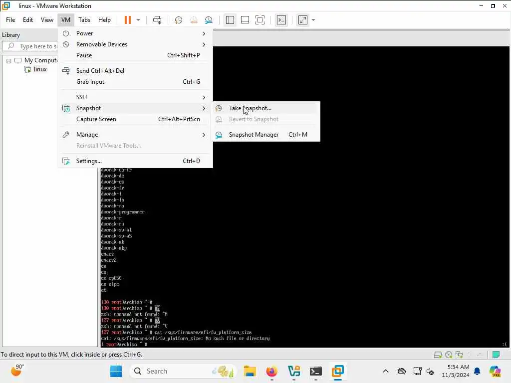Open File Explorer from taskbar
Screen dimensions: 511x383
(x=250, y=371)
